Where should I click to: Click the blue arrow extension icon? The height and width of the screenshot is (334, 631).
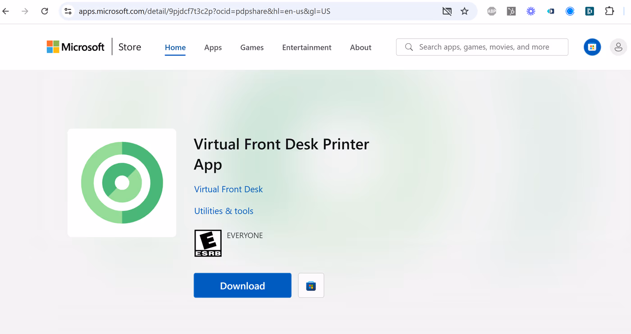(551, 11)
